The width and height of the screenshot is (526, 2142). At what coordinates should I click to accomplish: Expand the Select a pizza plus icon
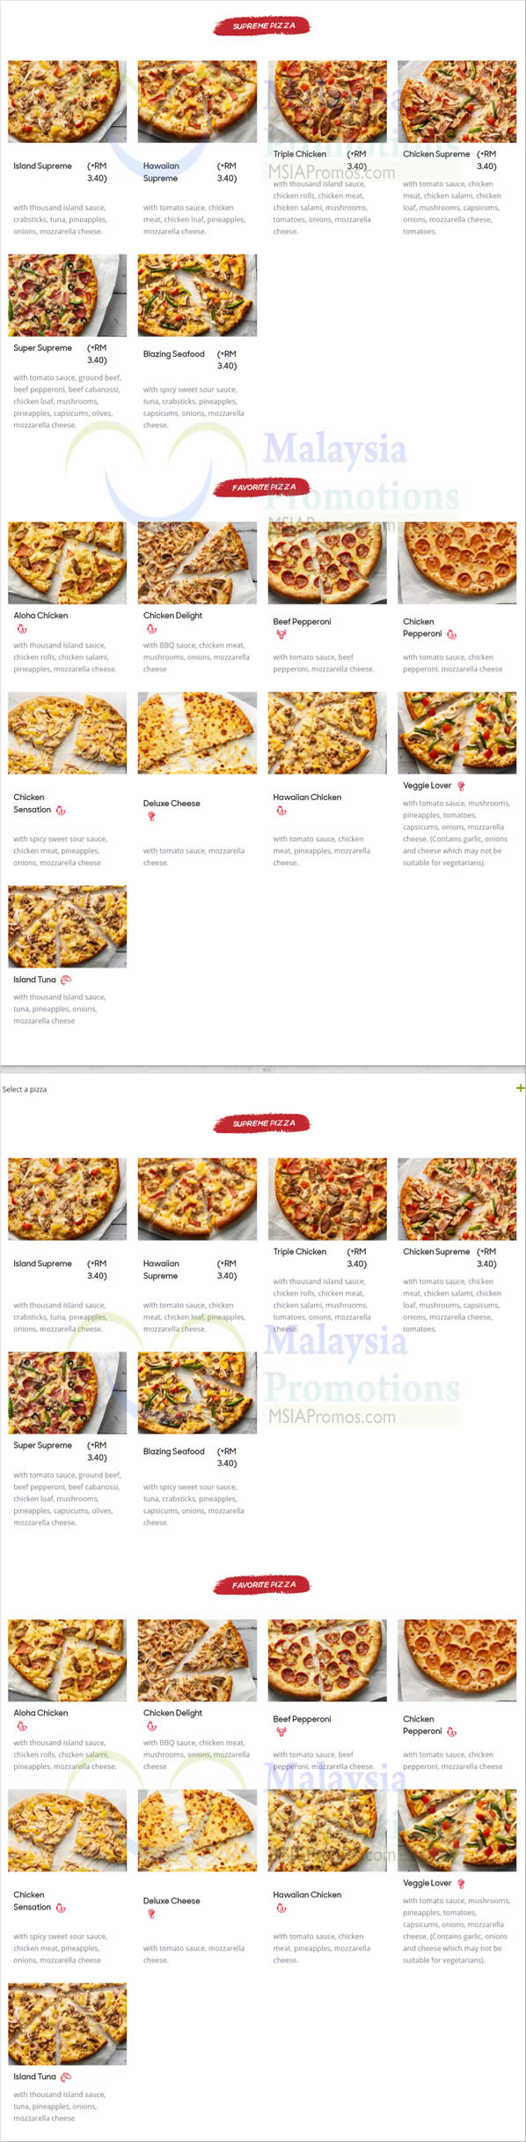point(520,1088)
